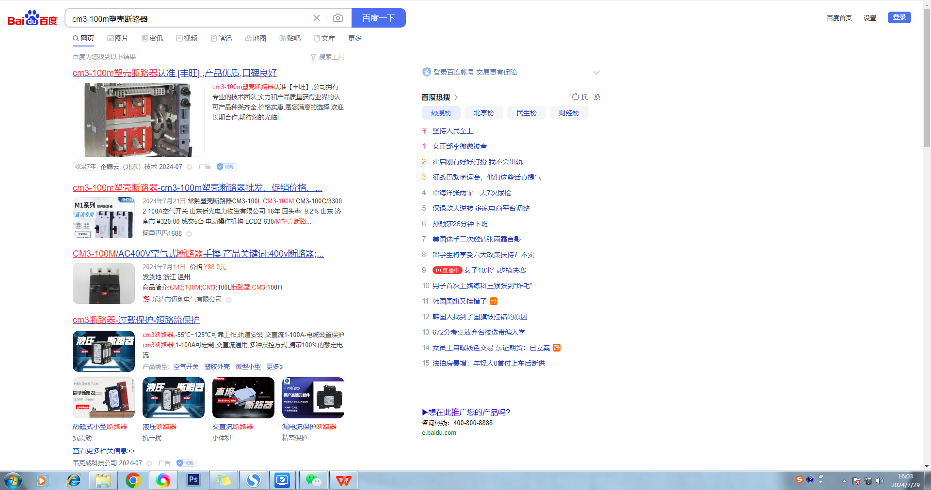This screenshot has height=490, width=931.
Task: Click the Baidu logo
Action: [32, 18]
